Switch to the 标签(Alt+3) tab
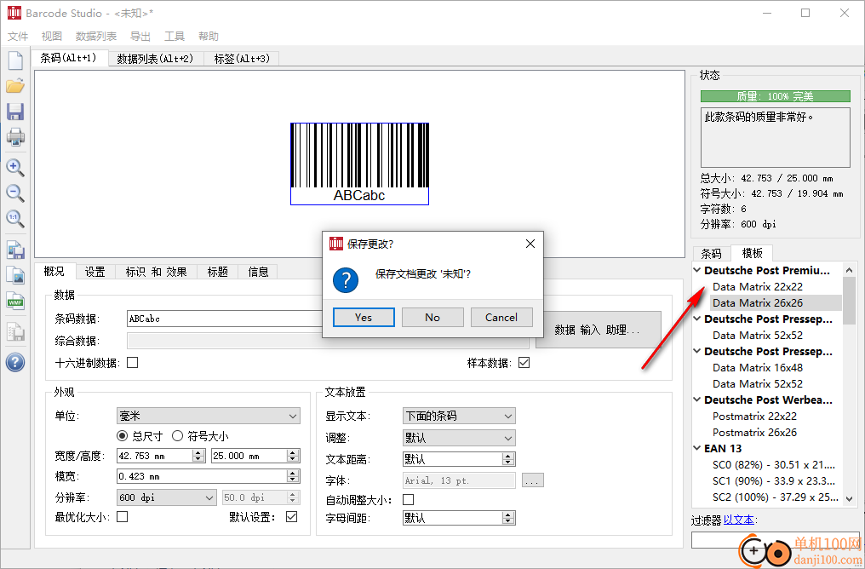The image size is (865, 569). tap(242, 59)
